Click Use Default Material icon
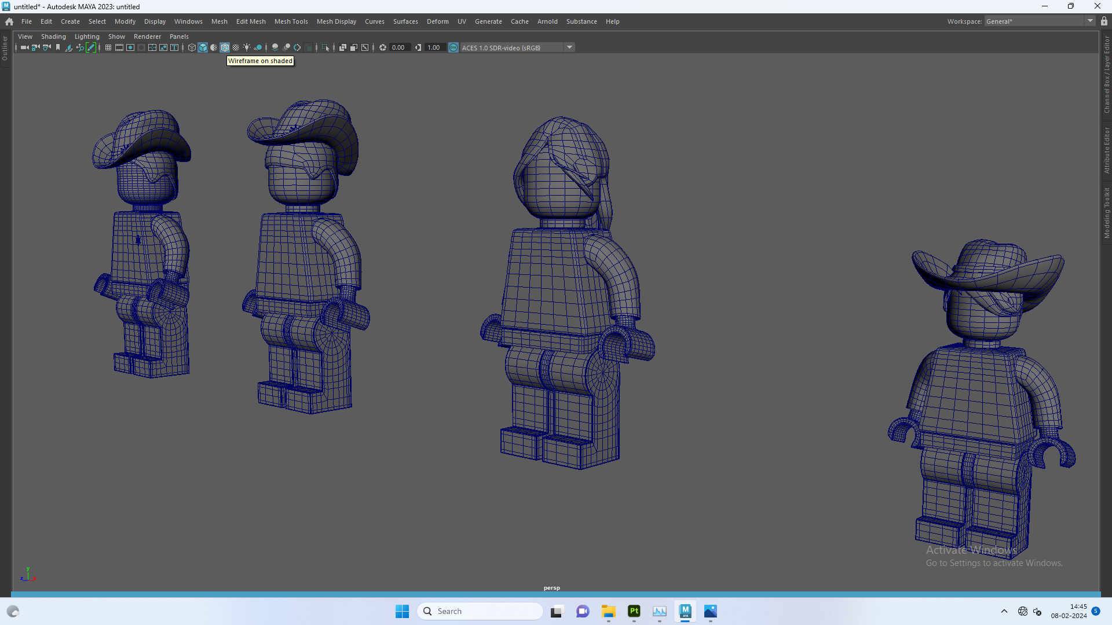 [x=214, y=47]
